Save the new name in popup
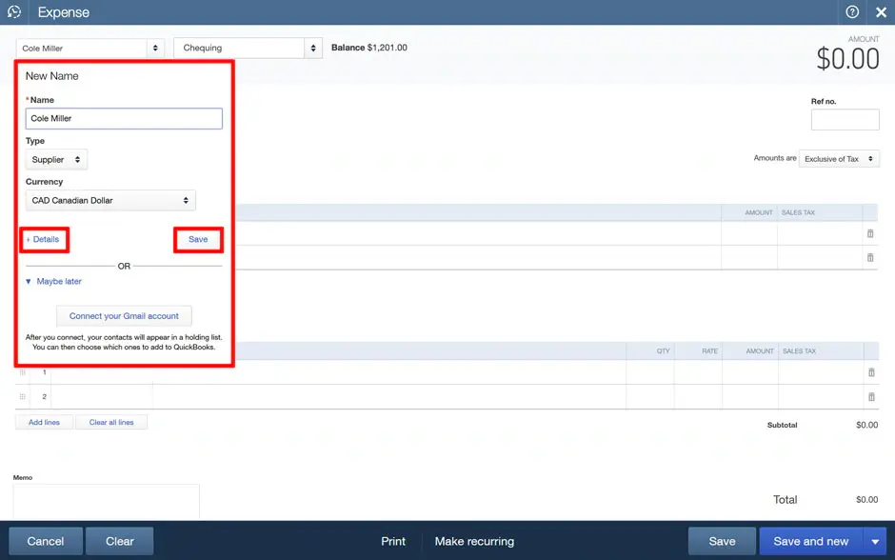 tap(198, 239)
